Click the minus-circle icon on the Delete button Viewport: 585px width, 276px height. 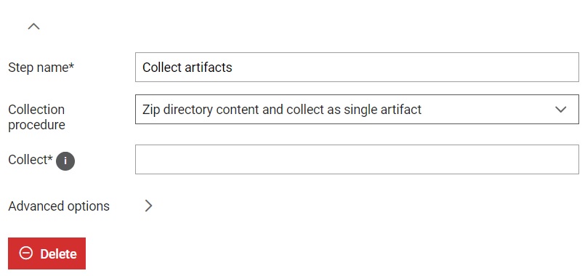pos(26,253)
